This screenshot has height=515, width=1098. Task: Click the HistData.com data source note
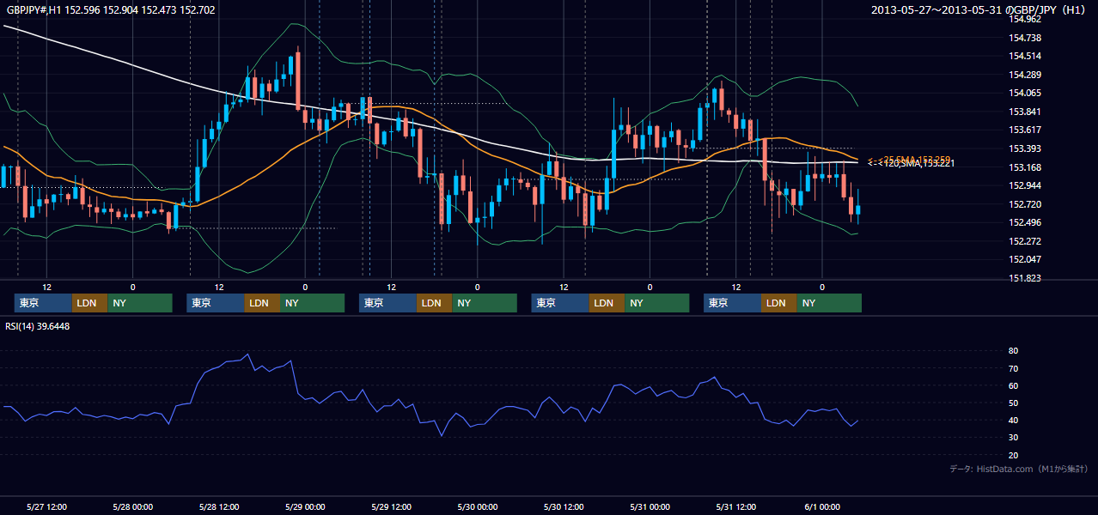[1019, 469]
